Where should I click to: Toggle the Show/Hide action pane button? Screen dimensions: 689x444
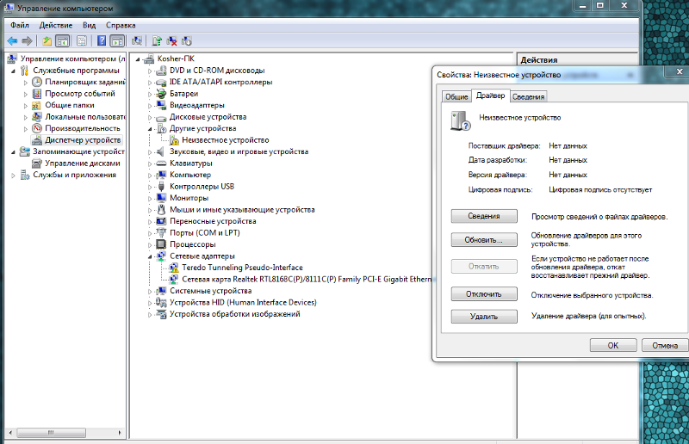117,41
